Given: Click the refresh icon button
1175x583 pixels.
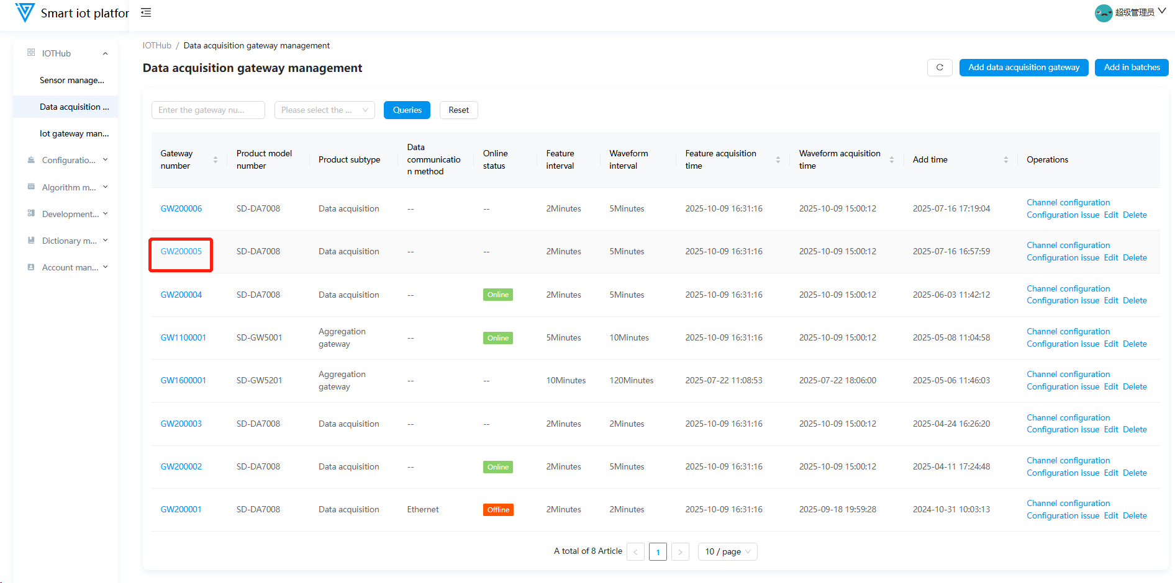Looking at the screenshot, I should coord(940,68).
